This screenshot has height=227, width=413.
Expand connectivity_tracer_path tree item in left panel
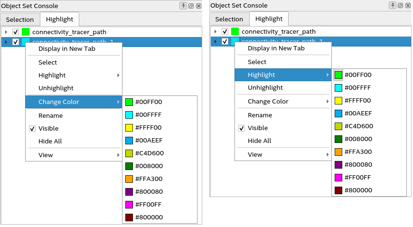tap(6, 32)
